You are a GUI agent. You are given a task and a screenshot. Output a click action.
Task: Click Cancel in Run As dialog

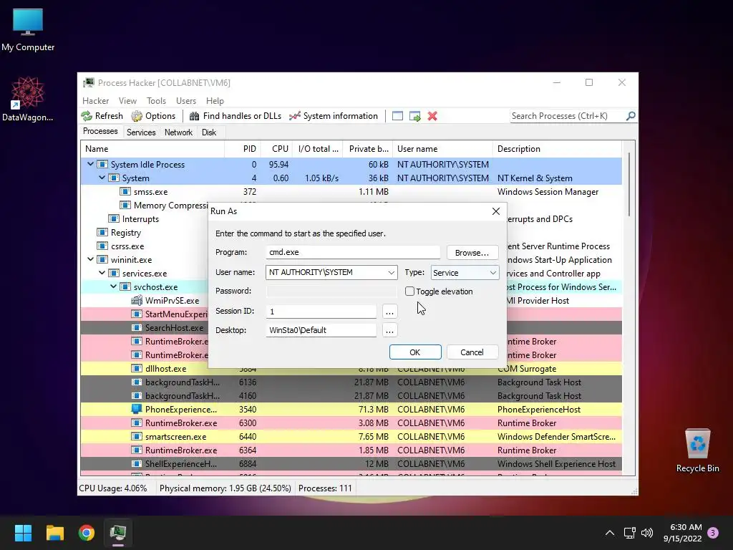[x=472, y=352]
